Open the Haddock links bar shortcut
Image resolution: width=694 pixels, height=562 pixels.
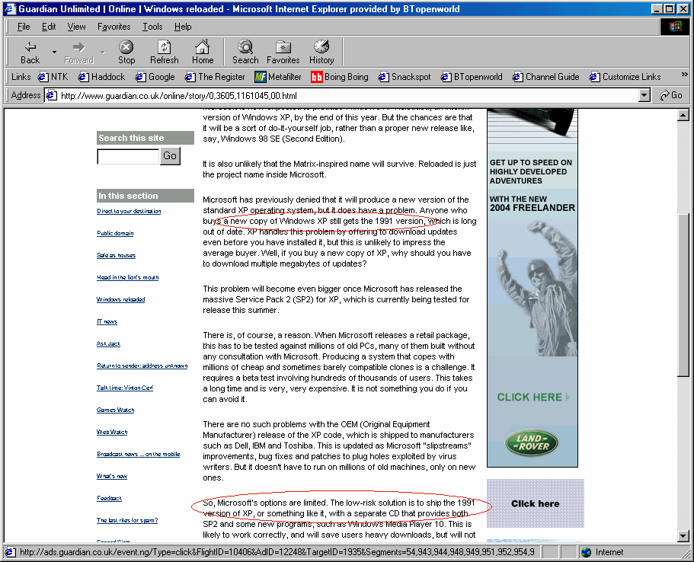102,77
